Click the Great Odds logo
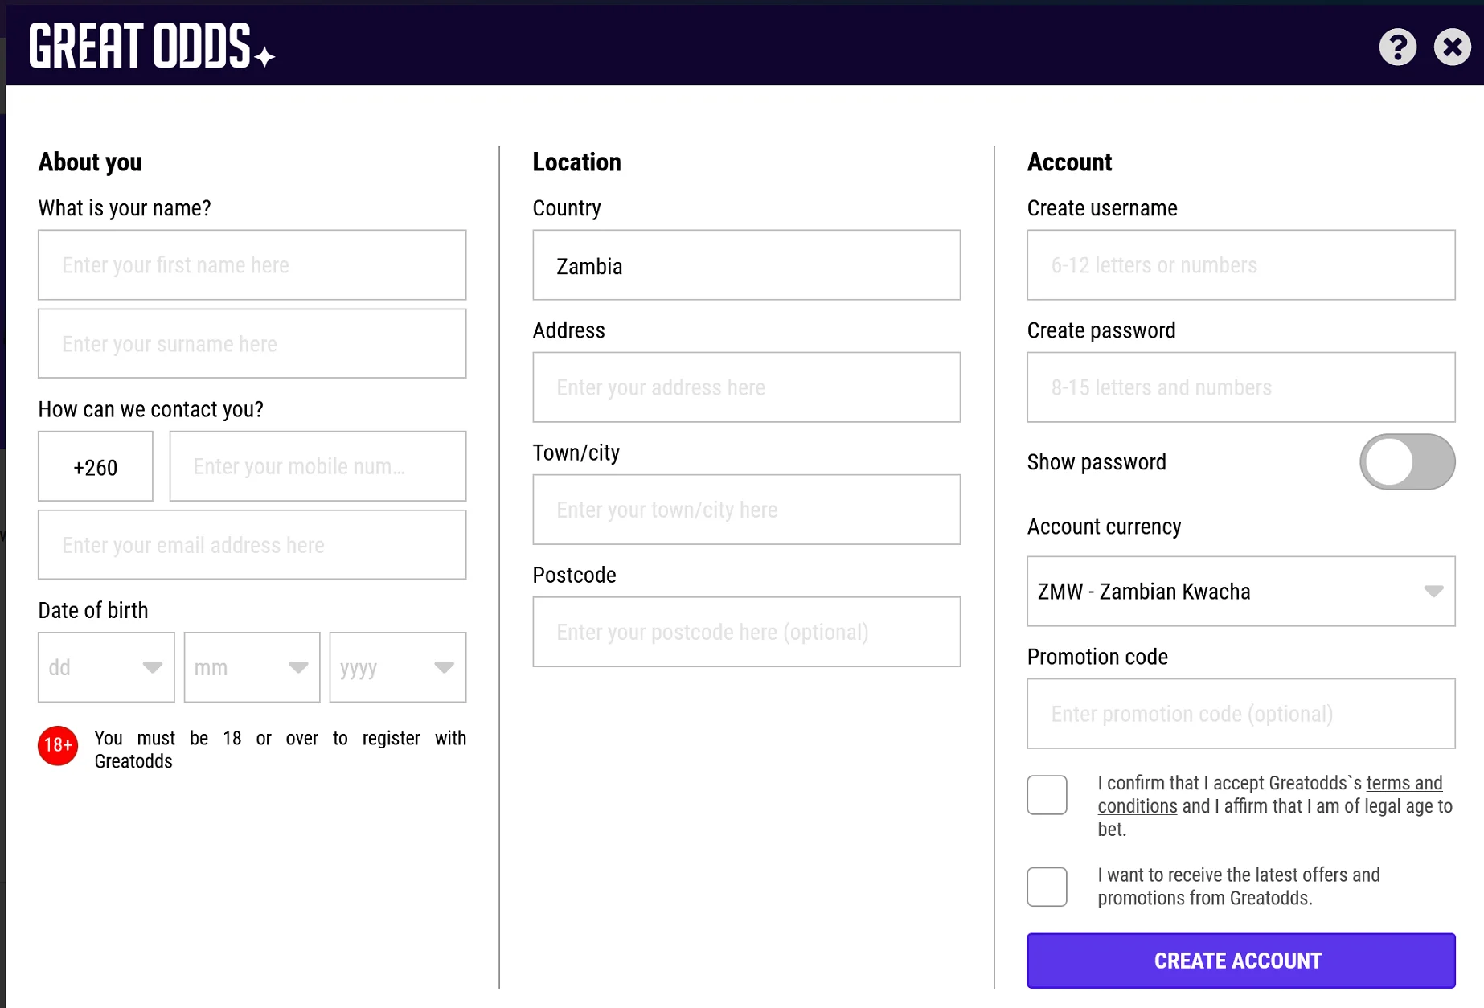 click(152, 46)
